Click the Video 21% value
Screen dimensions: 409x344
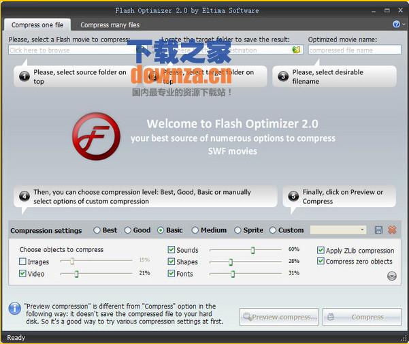144,272
